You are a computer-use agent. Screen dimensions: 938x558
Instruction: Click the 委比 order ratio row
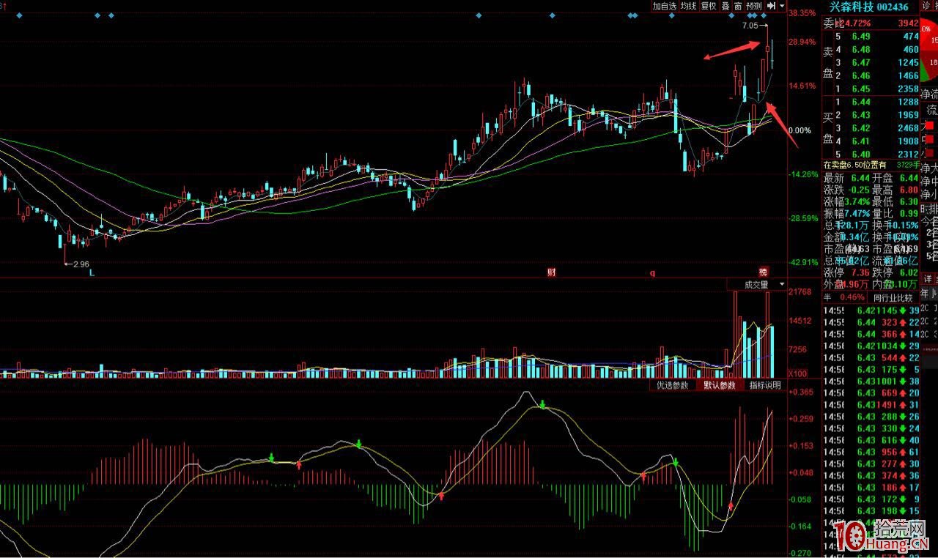(x=871, y=23)
